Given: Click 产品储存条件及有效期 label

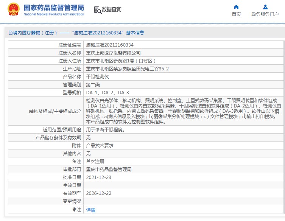Looking at the screenshot, I should (58, 138).
